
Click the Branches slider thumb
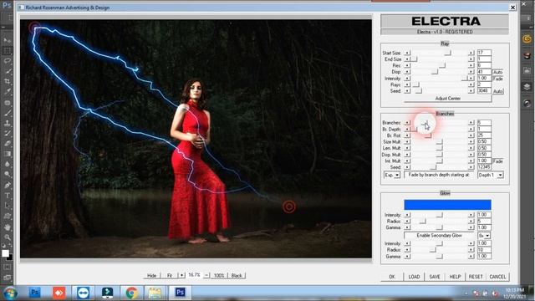coord(425,123)
